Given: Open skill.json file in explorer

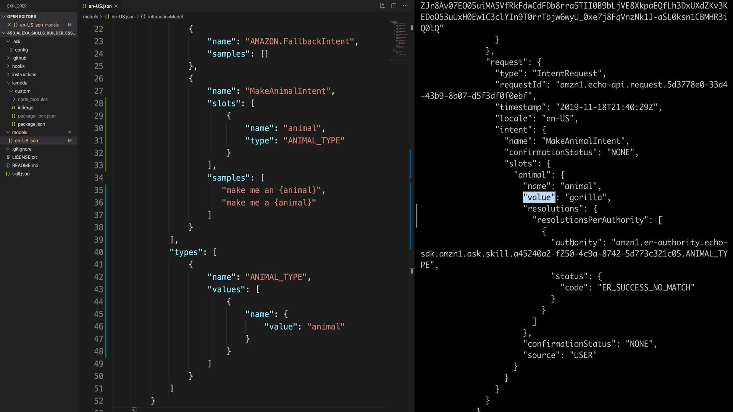Looking at the screenshot, I should click(21, 174).
